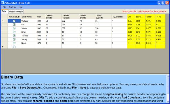Select the Lau study name cell
The width and height of the screenshot is (170, 104).
click(28, 25)
